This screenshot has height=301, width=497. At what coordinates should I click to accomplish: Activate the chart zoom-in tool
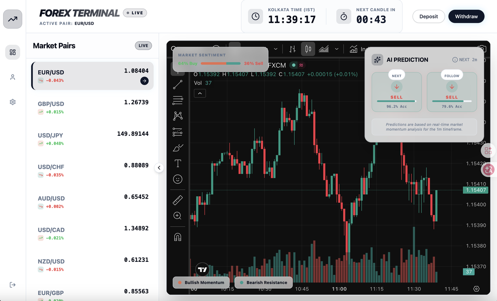click(x=178, y=216)
